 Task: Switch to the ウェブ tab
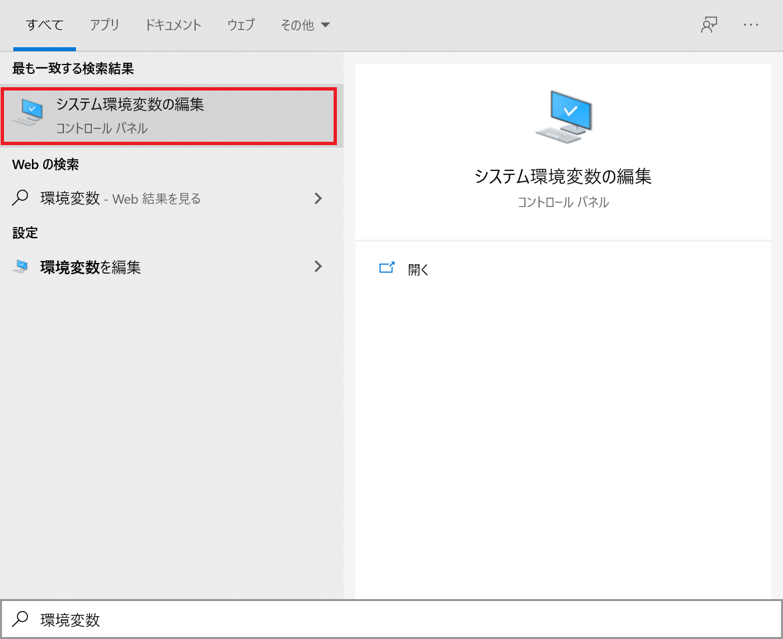pyautogui.click(x=241, y=25)
